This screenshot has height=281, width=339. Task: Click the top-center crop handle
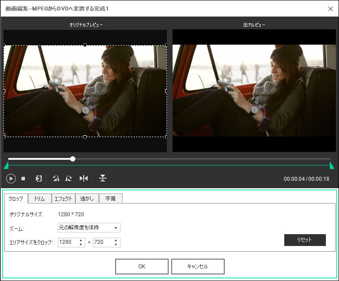(85, 45)
